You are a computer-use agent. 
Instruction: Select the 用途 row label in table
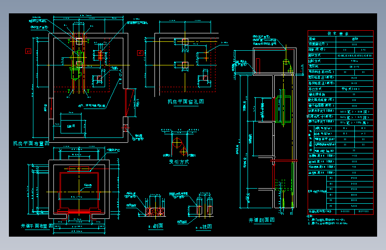click(x=312, y=39)
